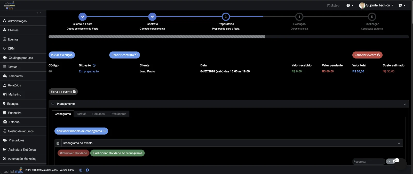
Task: Collapse the sidebar using left arrow
Action: [x=37, y=13]
